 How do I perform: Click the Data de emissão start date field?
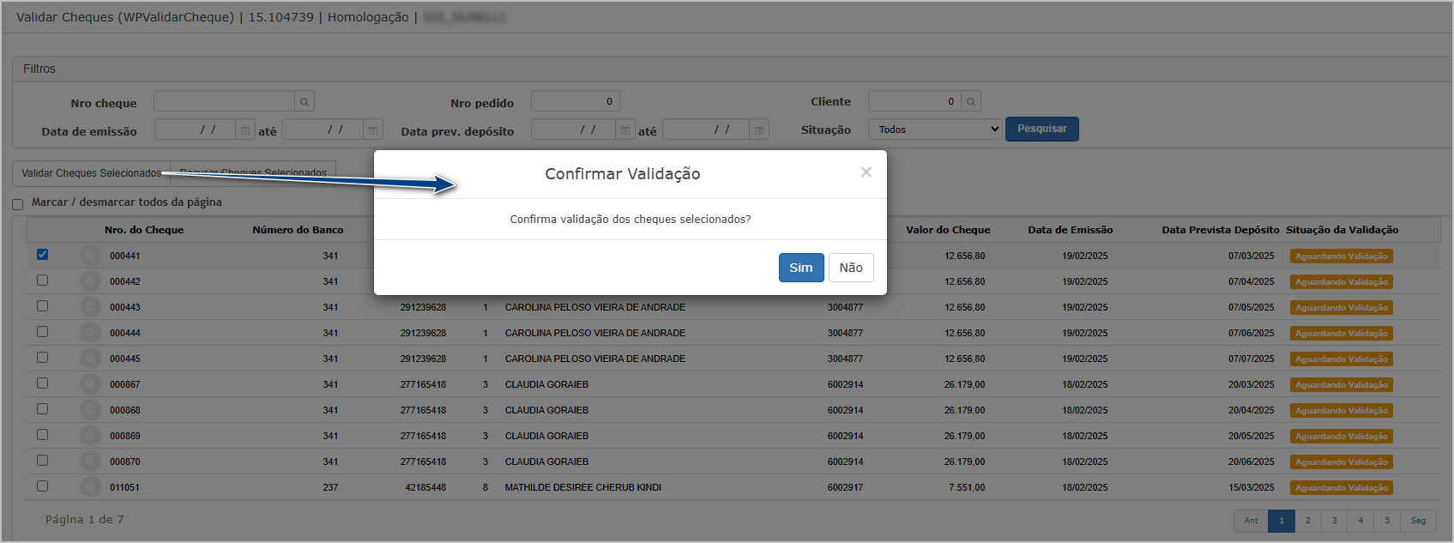tap(195, 130)
